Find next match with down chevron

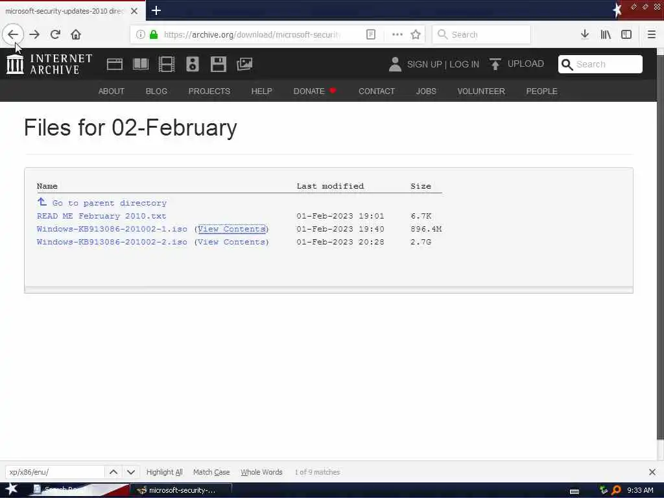[x=131, y=472]
